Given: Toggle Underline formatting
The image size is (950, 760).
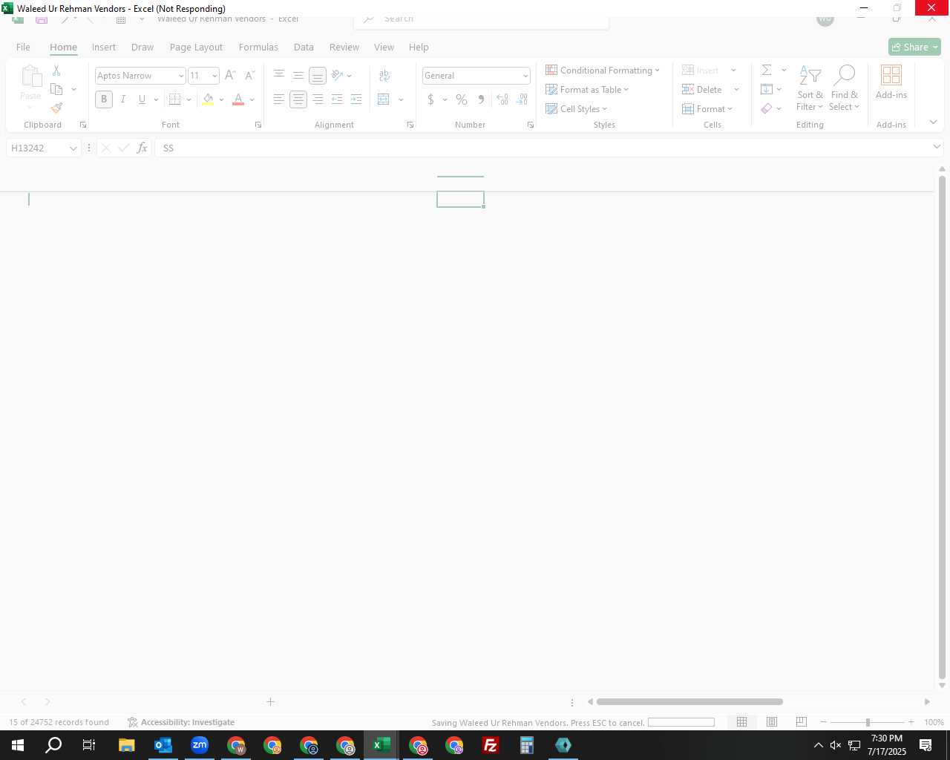Looking at the screenshot, I should point(142,99).
